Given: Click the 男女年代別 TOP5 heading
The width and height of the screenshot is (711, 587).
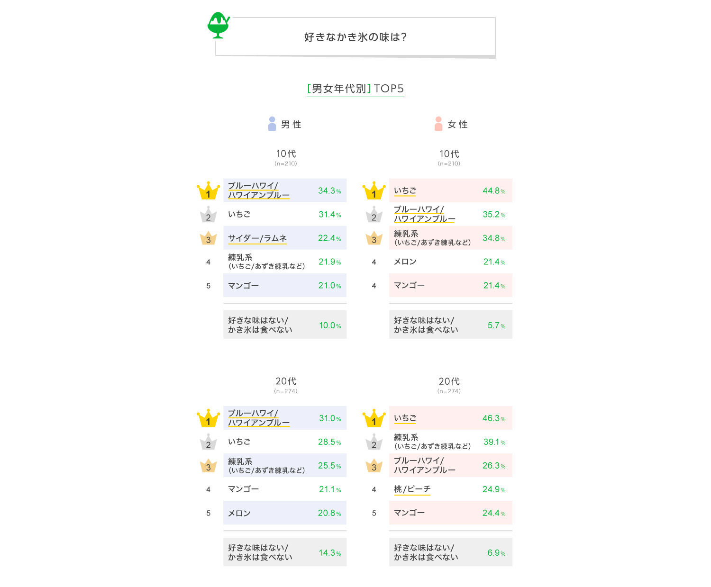Looking at the screenshot, I should tap(355, 89).
